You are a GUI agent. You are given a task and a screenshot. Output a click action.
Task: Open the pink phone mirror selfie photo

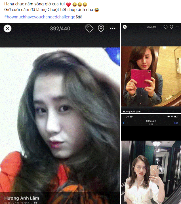[151, 76]
